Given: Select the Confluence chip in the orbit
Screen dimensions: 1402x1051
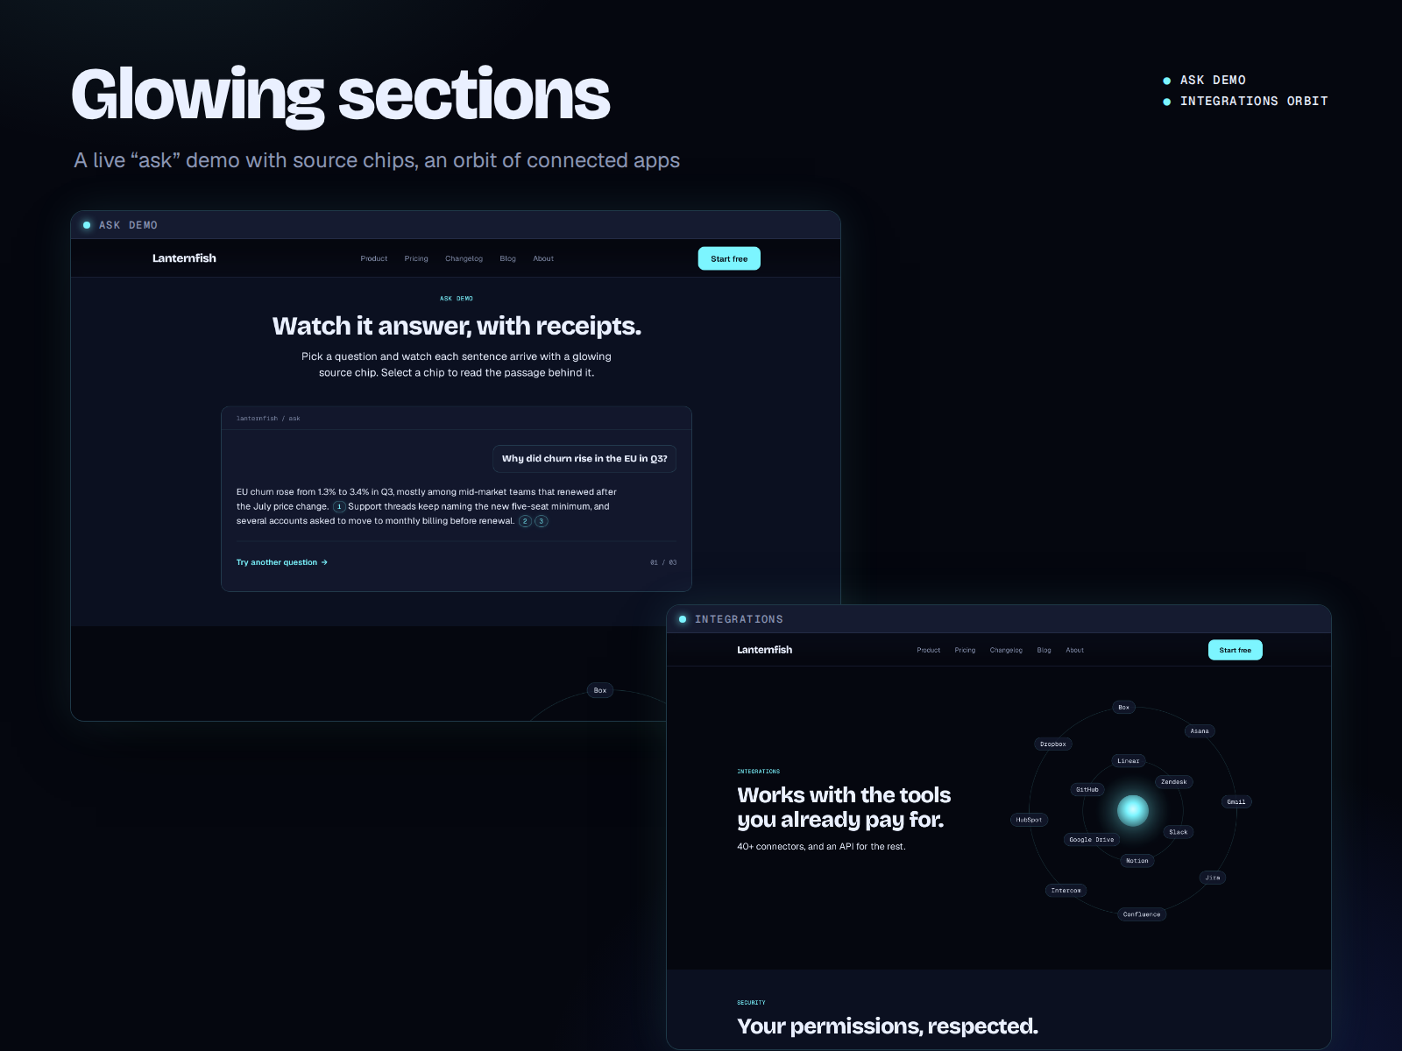Looking at the screenshot, I should [1142, 913].
